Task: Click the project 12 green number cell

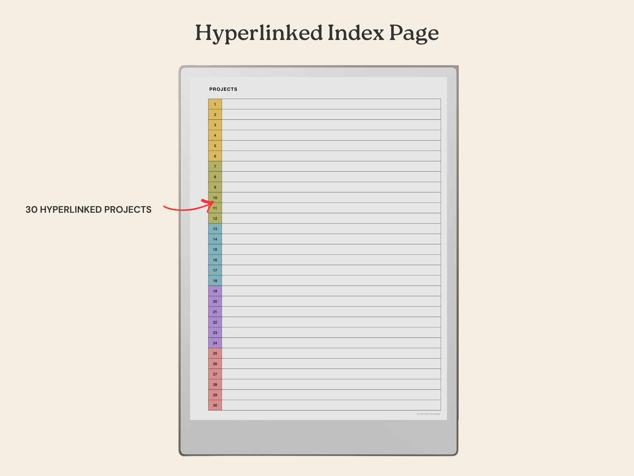Action: (215, 218)
